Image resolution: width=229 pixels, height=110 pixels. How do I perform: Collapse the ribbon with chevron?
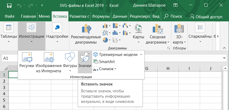pos(224,48)
